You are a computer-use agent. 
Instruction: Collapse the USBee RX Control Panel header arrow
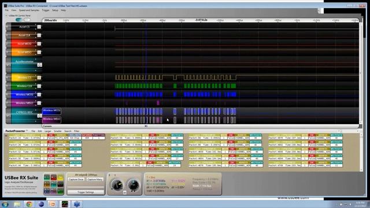(x=6, y=16)
